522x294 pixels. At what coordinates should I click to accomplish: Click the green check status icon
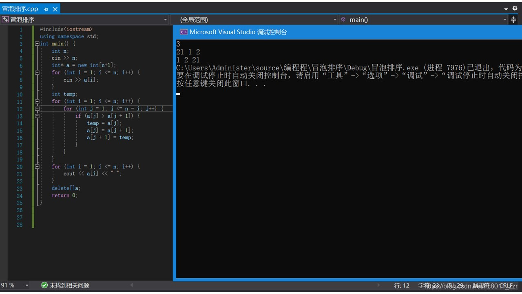[44, 285]
